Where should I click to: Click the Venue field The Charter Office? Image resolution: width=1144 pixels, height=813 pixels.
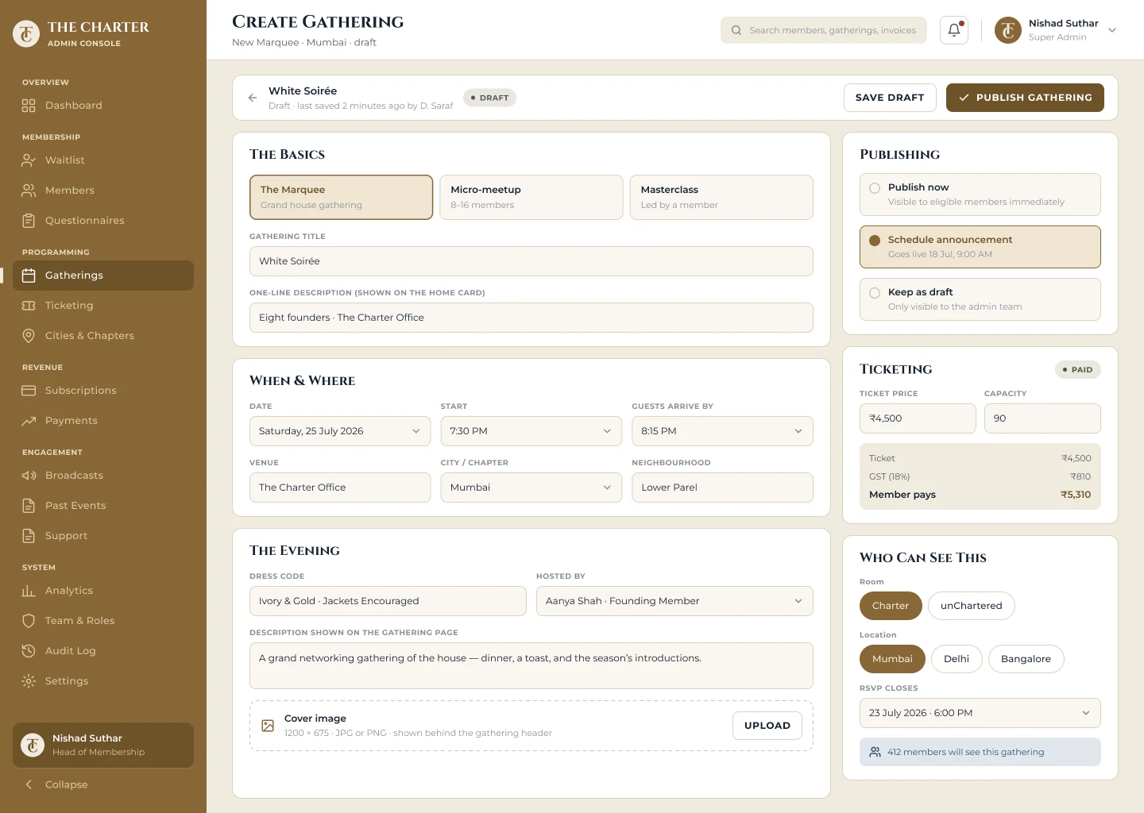coord(340,487)
